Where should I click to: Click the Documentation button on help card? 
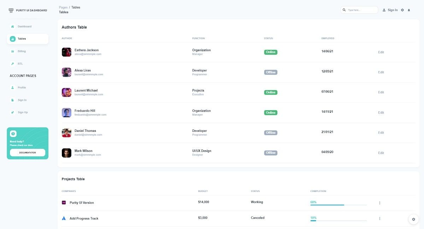pos(27,153)
